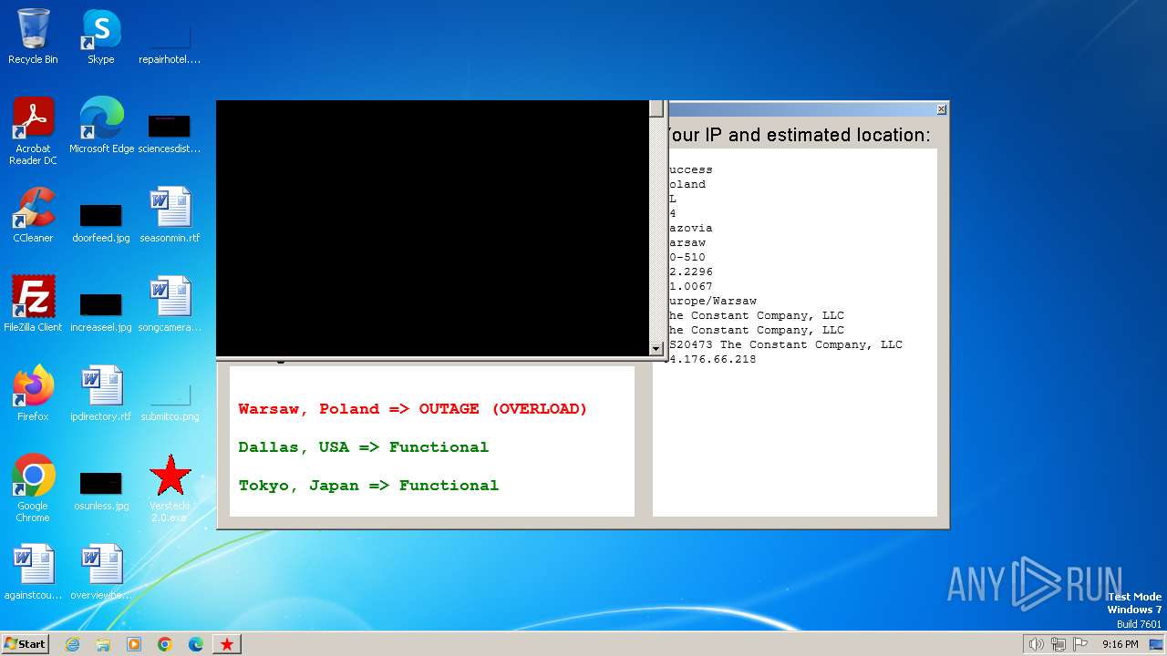Close the IP location window

(x=942, y=109)
